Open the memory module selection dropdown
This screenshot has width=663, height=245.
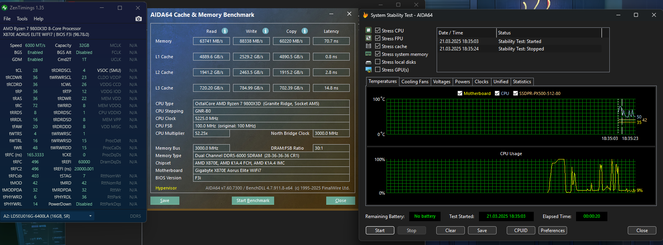90,216
